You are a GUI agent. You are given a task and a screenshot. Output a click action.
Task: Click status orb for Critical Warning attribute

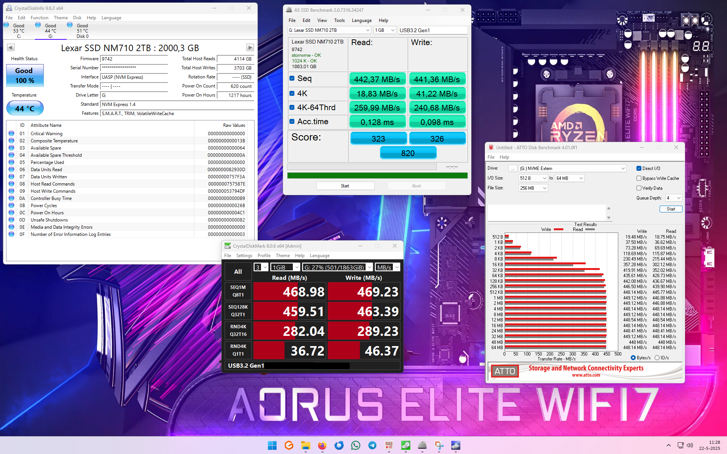click(11, 133)
